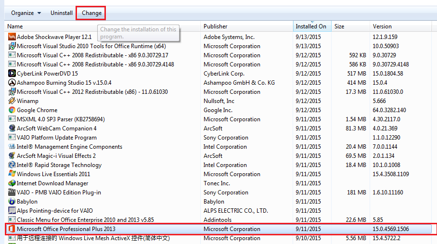Click the Google Chrome icon
Viewport: 437px width, 244px height.
[12, 110]
